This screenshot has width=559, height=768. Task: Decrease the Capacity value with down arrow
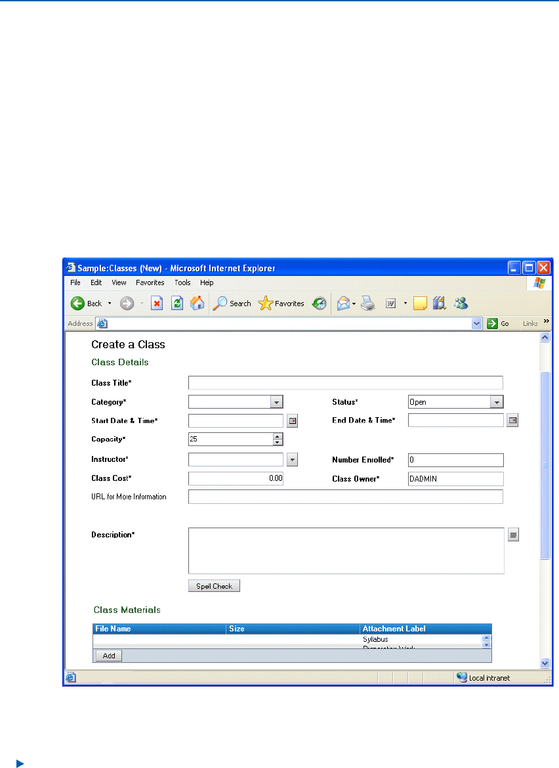point(278,442)
